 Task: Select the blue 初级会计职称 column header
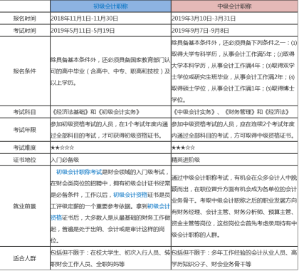click(110, 6)
